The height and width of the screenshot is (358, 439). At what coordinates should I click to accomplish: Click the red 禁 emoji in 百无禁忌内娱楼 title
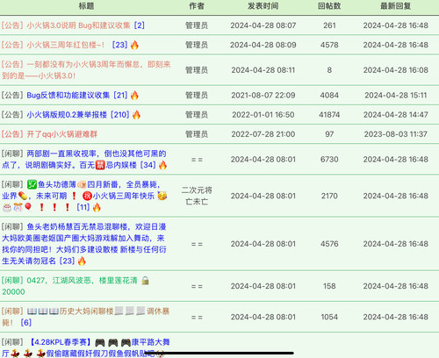click(x=100, y=165)
